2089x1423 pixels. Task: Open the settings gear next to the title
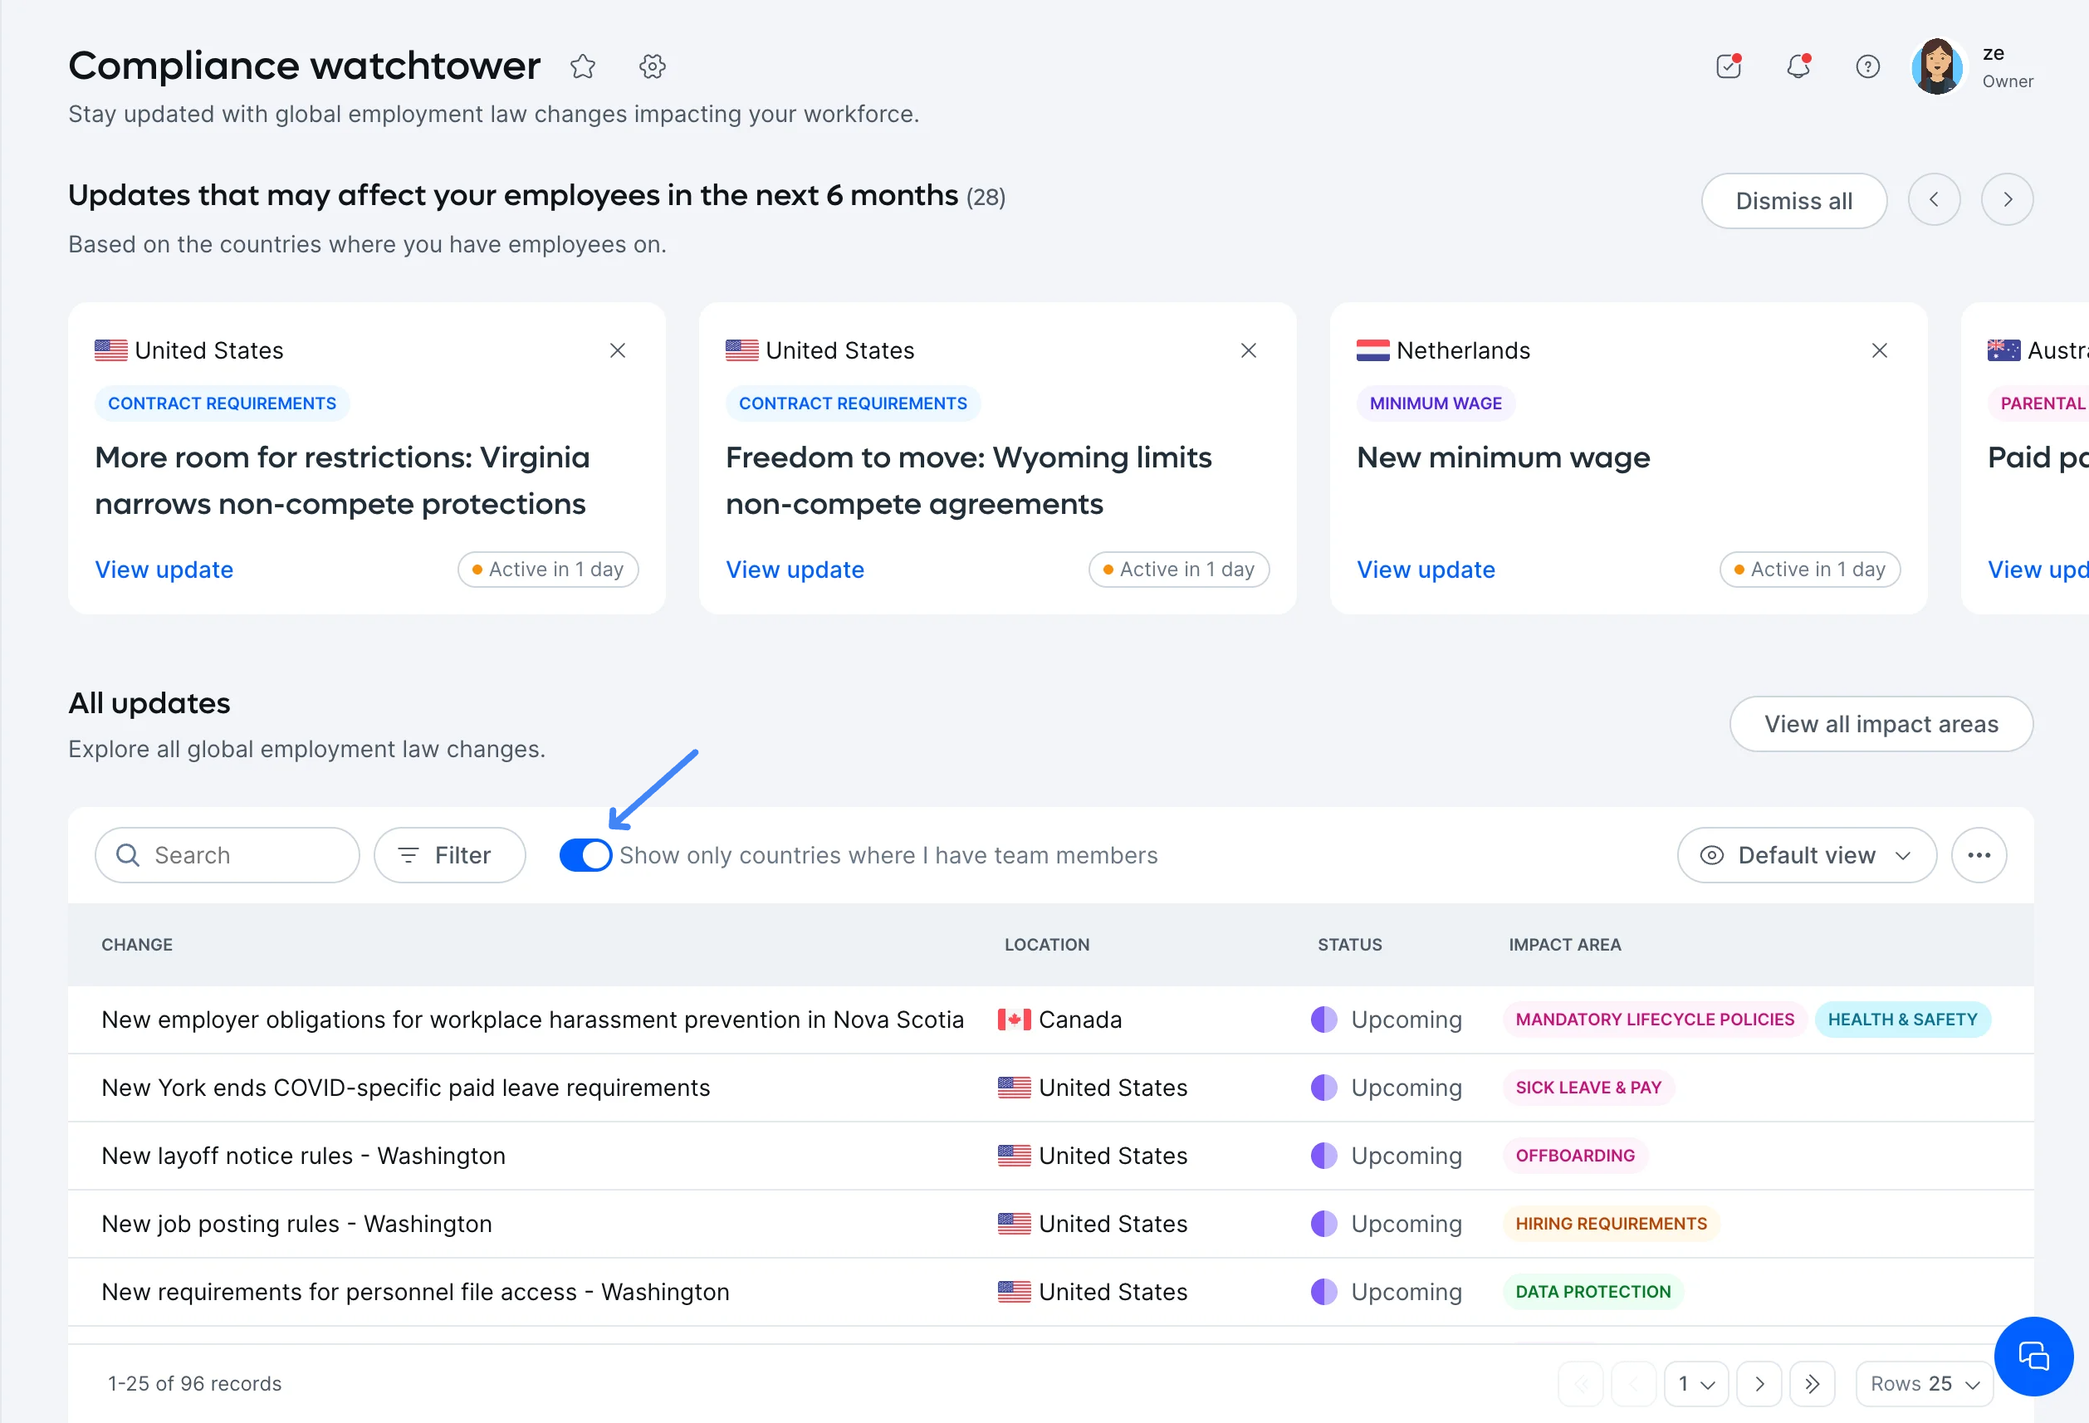click(x=653, y=66)
